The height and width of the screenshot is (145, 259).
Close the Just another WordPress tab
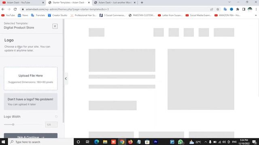point(134,3)
